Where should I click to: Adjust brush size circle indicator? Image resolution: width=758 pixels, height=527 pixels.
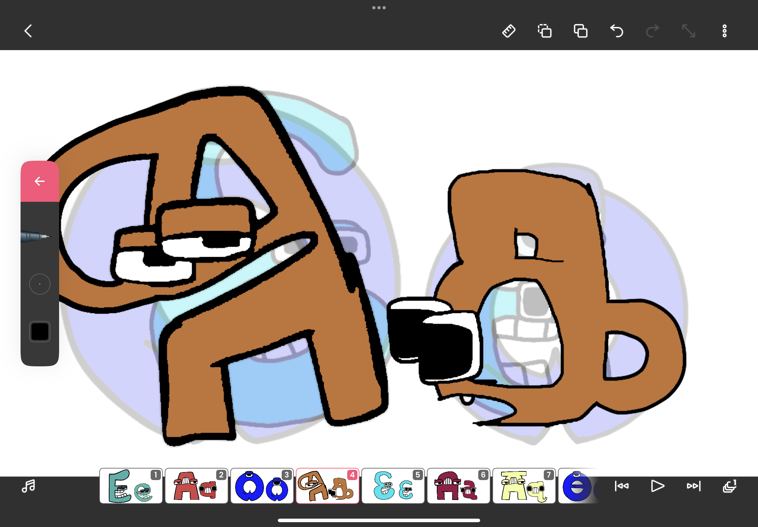pyautogui.click(x=40, y=284)
